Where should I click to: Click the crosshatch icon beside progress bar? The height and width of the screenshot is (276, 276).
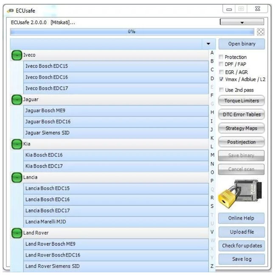pos(261,32)
